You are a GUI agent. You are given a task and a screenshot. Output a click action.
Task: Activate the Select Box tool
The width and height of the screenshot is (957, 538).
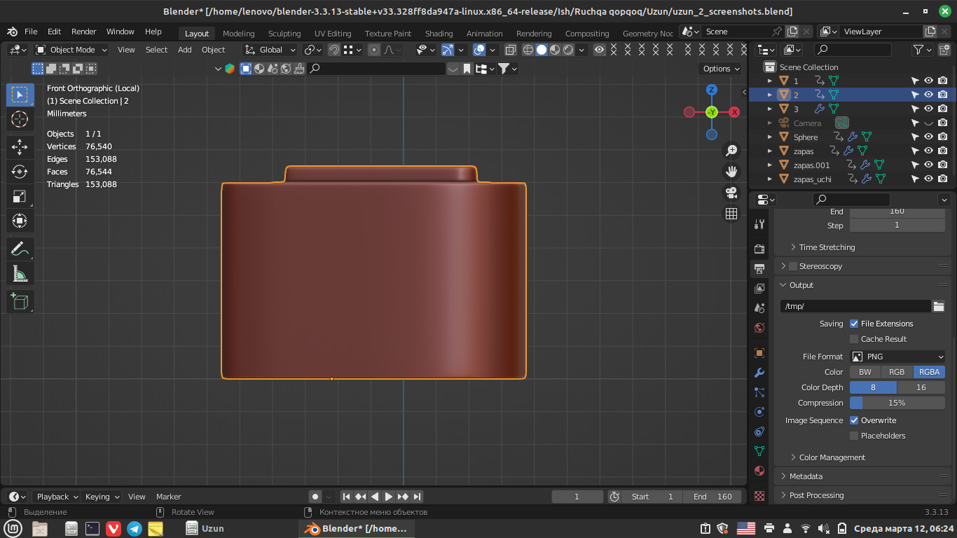20,95
